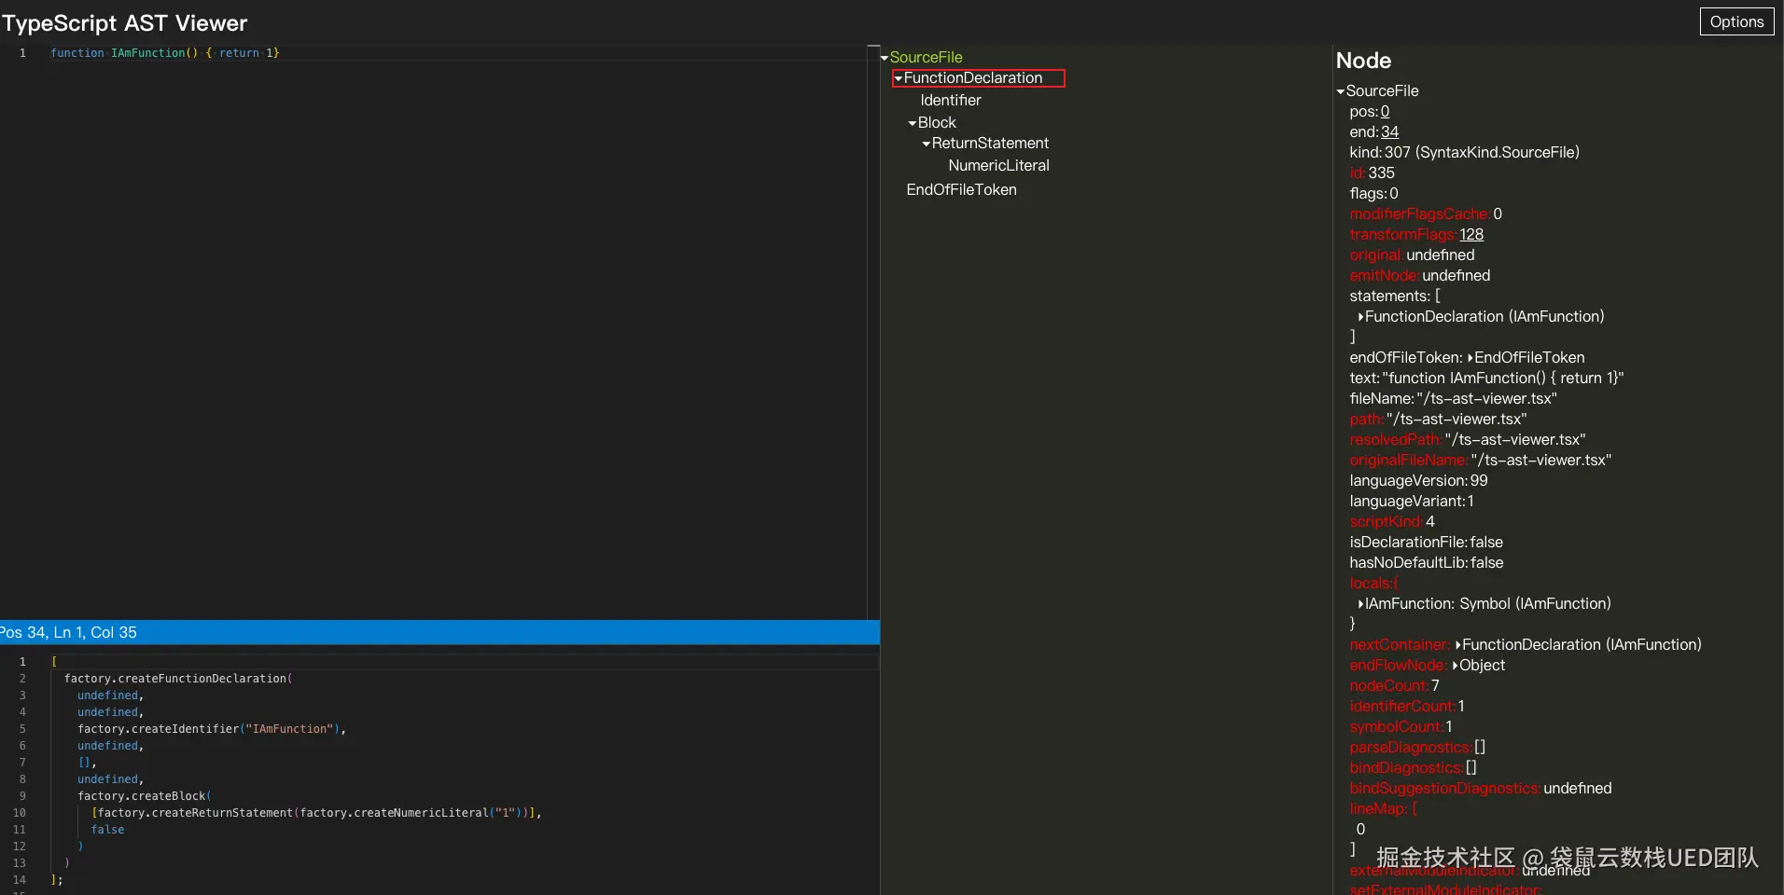
Task: Click the factory.createIdentifier("IAmFunction") line
Action: pos(212,729)
